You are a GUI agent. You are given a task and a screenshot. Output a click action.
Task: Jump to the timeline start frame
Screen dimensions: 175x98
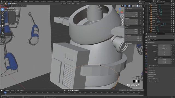69,90
